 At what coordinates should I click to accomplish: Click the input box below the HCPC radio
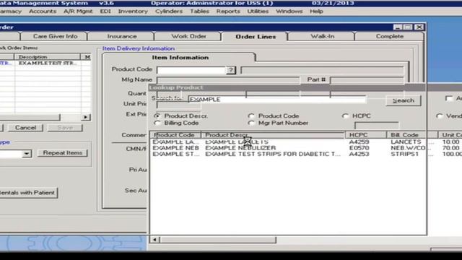(376, 126)
